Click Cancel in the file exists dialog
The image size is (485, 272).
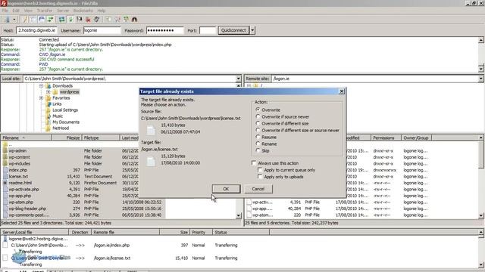(x=258, y=189)
